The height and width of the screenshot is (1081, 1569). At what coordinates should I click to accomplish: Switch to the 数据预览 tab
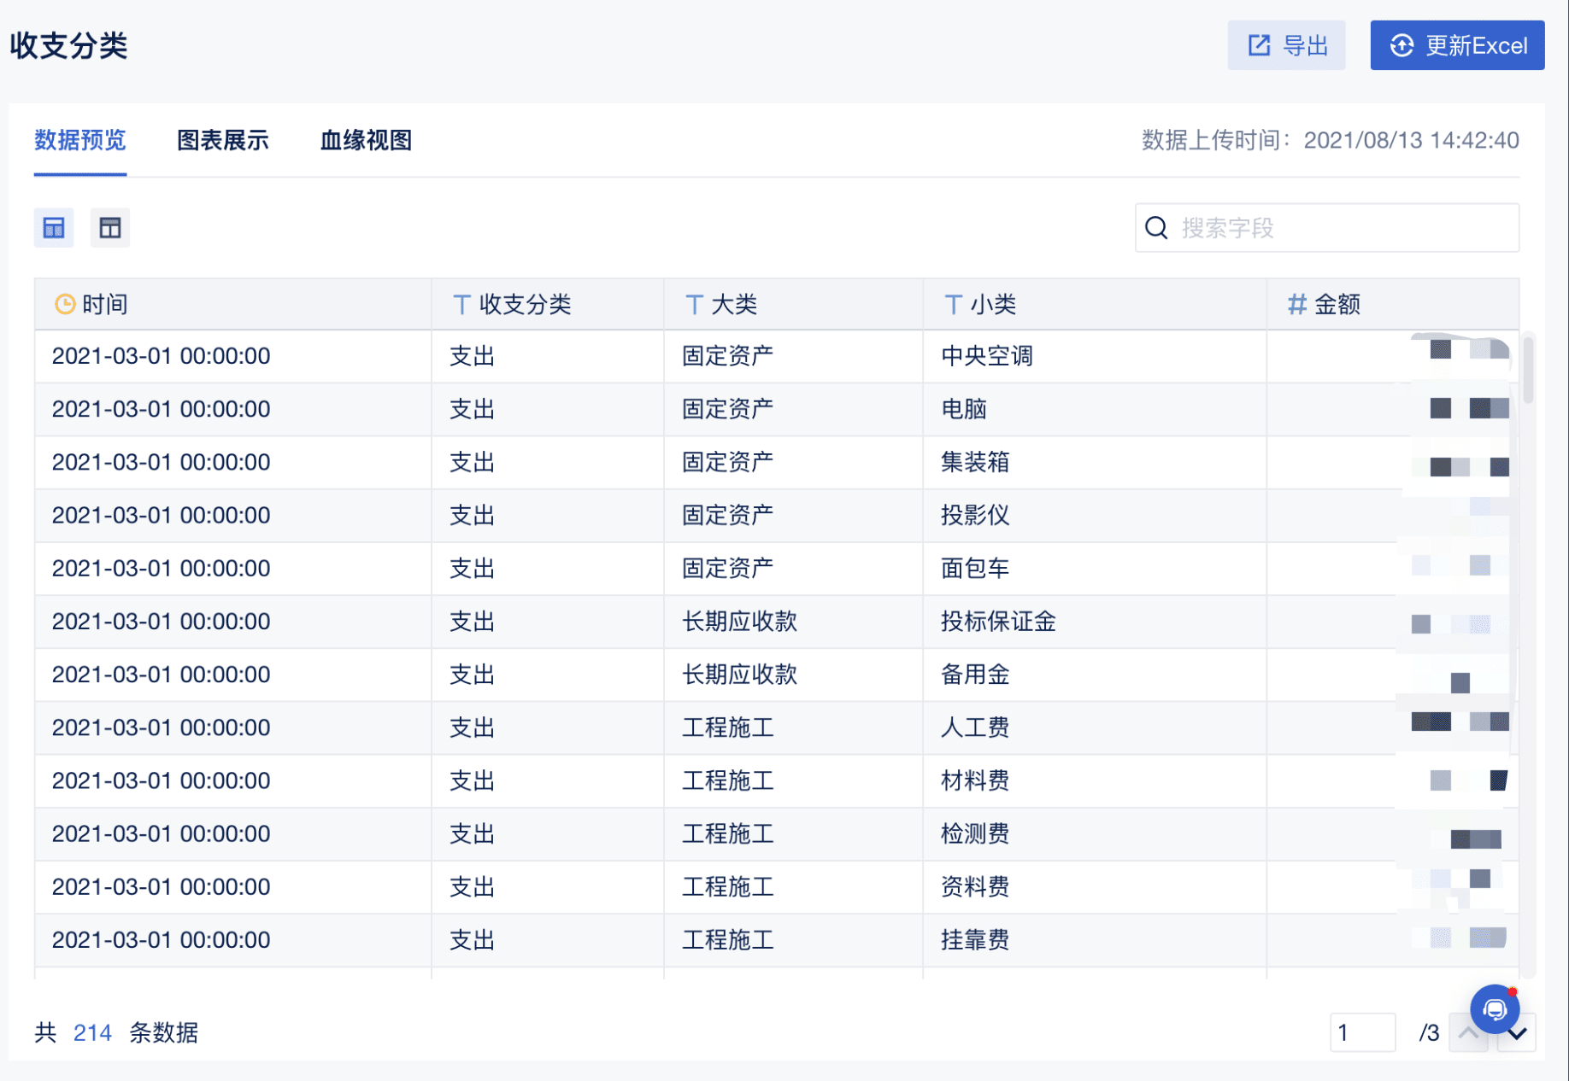80,140
